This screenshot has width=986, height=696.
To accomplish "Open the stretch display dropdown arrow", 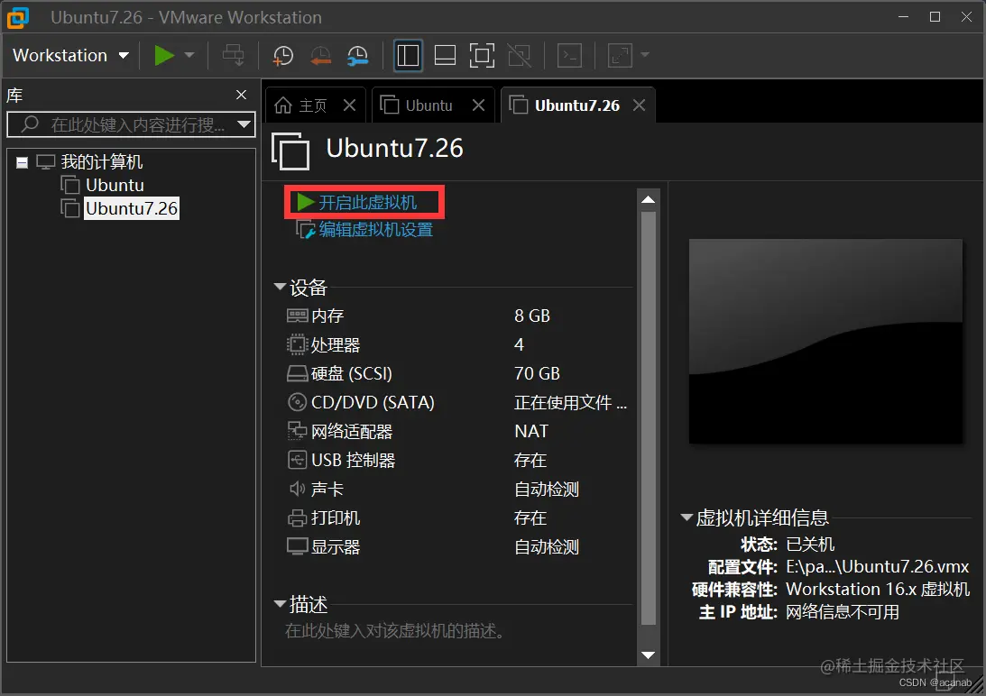I will click(644, 55).
